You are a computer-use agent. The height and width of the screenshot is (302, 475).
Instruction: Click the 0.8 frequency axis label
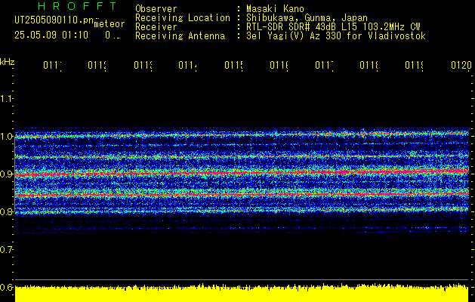7,211
